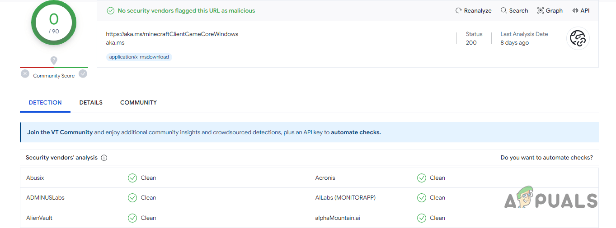Screen dimensions: 616x228
Task: Click the green check icon beside Abusix result
Action: pos(132,178)
